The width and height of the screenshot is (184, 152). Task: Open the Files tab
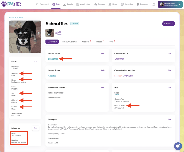pos(111,42)
